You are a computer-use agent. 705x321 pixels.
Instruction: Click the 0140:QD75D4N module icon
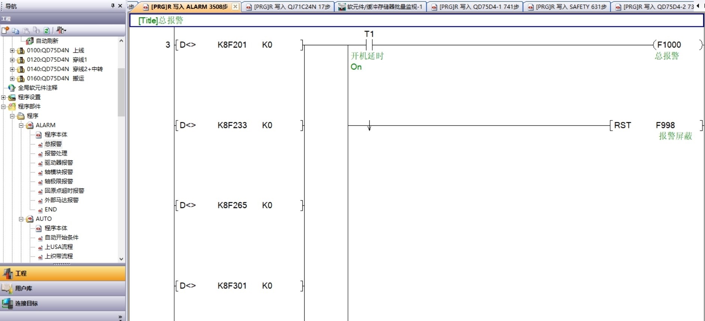pos(21,69)
